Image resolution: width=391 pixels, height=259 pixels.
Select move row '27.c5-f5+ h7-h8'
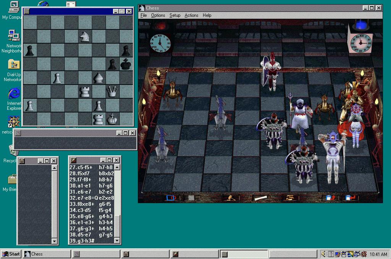pos(91,167)
